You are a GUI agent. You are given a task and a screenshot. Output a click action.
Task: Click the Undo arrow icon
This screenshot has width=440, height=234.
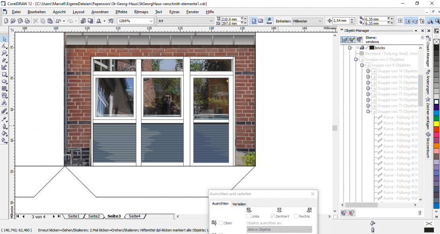pos(59,21)
